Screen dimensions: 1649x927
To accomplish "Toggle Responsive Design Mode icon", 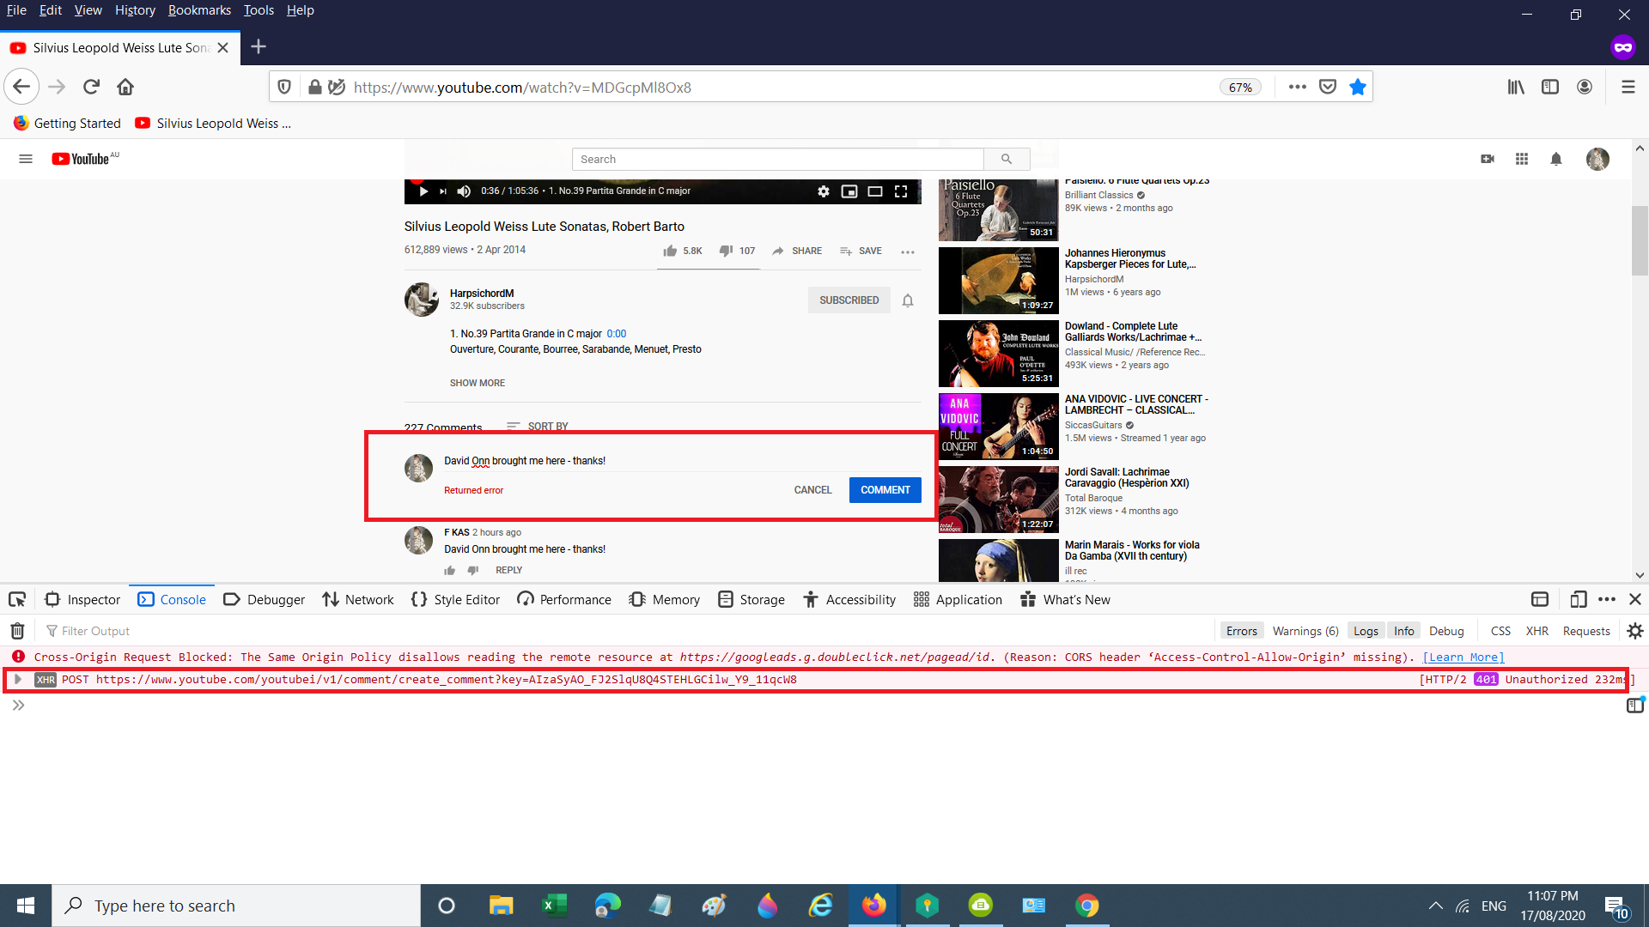I will (1578, 599).
